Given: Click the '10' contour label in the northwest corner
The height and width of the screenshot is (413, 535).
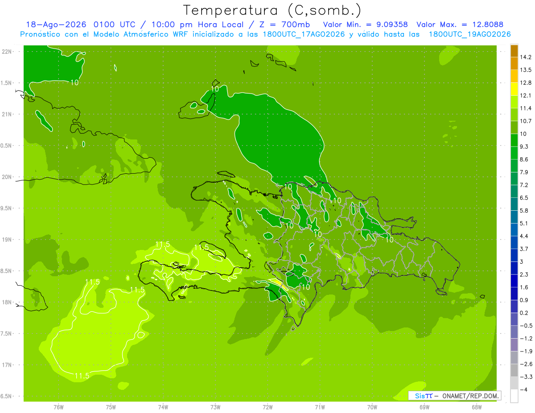Looking at the screenshot, I should [75, 82].
